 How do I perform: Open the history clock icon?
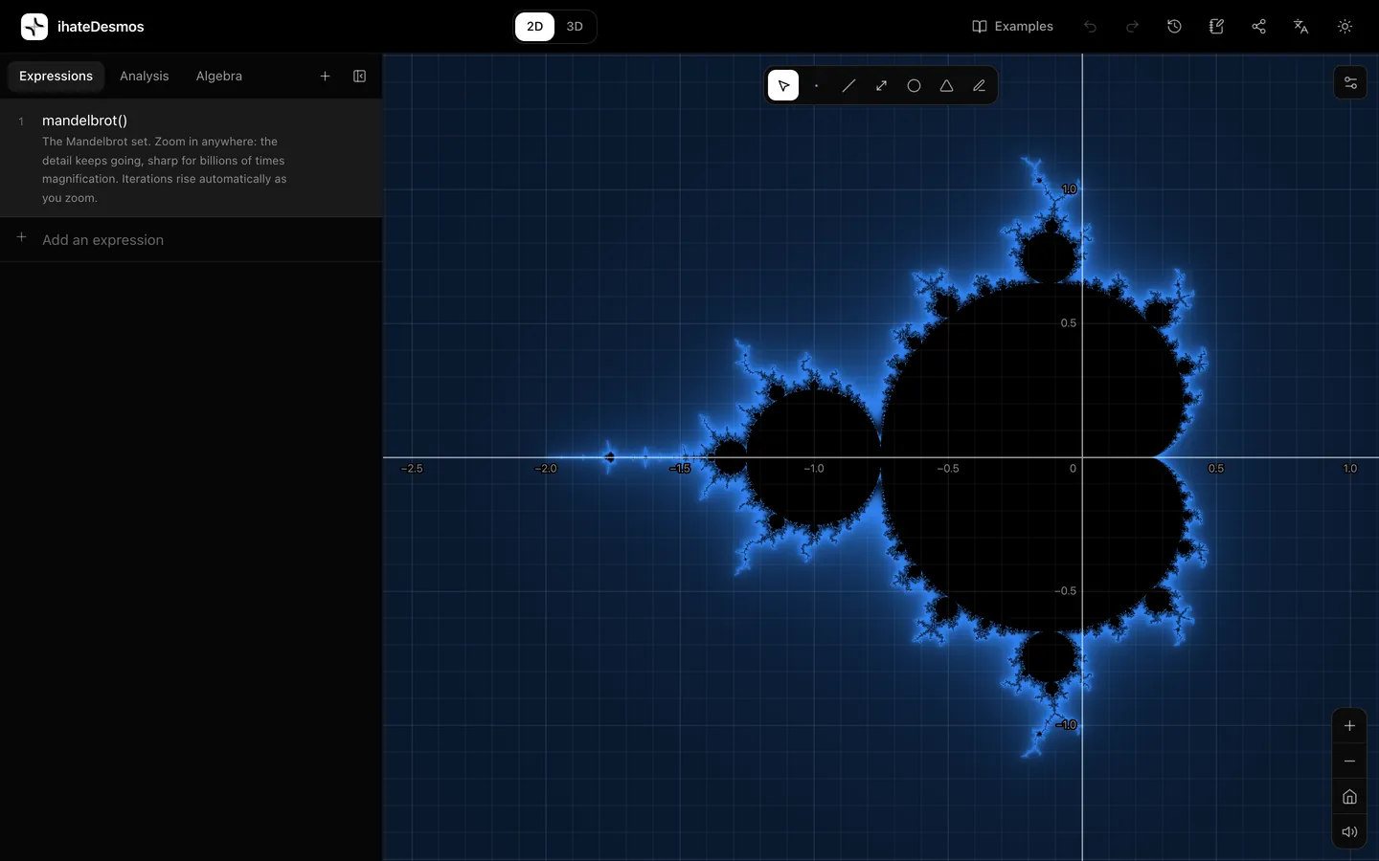tap(1174, 27)
